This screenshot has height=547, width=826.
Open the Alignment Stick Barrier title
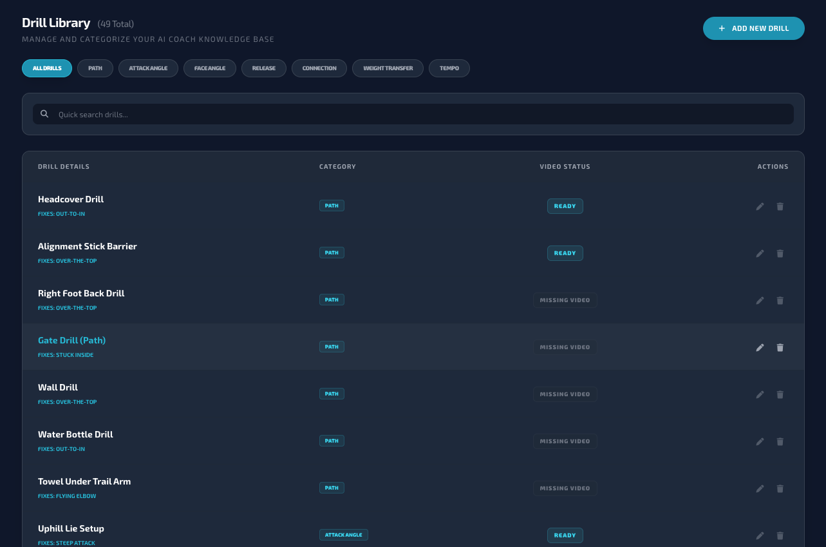[88, 246]
